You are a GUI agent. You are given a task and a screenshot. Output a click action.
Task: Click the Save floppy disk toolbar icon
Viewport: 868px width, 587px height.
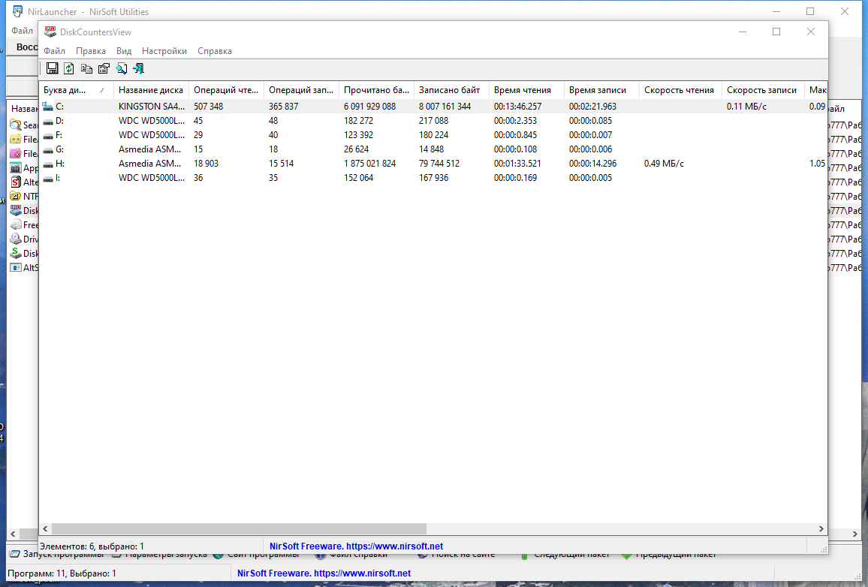click(52, 68)
